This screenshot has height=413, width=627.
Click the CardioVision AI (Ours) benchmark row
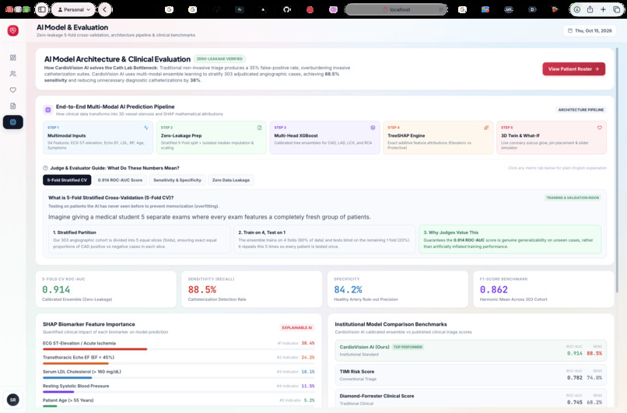pos(471,350)
